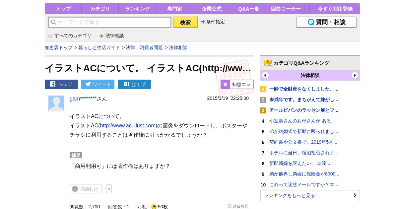The image size is (398, 209).
Task: Open rank 3 アールビバンのラッセン展と
Action: tap(304, 110)
